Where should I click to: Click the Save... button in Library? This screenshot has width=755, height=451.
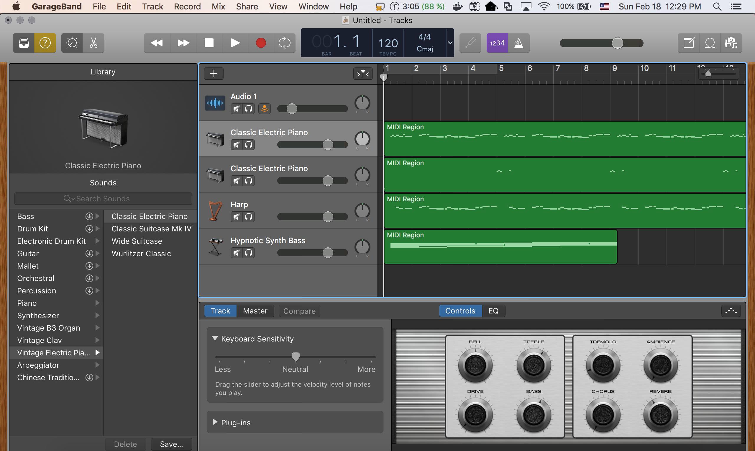pos(171,444)
